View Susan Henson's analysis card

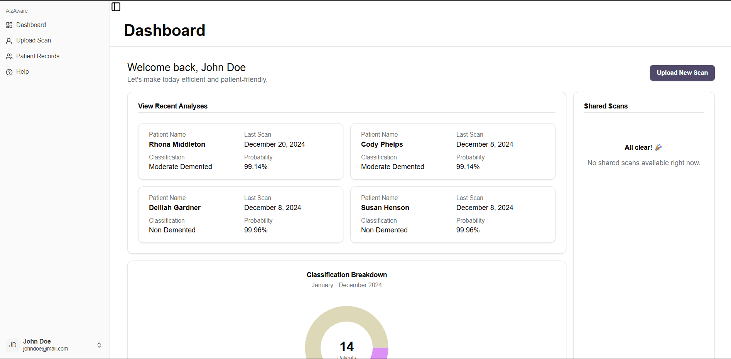click(x=452, y=215)
